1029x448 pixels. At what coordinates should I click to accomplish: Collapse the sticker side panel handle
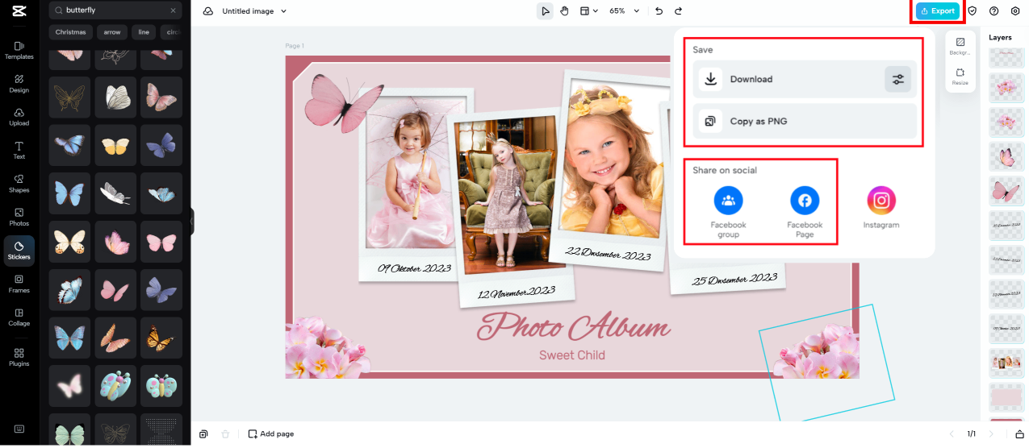pos(192,222)
